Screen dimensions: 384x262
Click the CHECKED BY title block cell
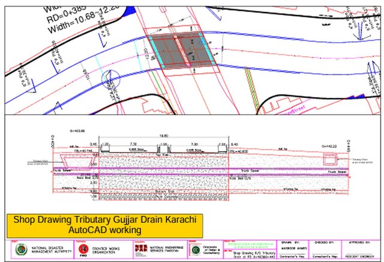tap(324, 244)
